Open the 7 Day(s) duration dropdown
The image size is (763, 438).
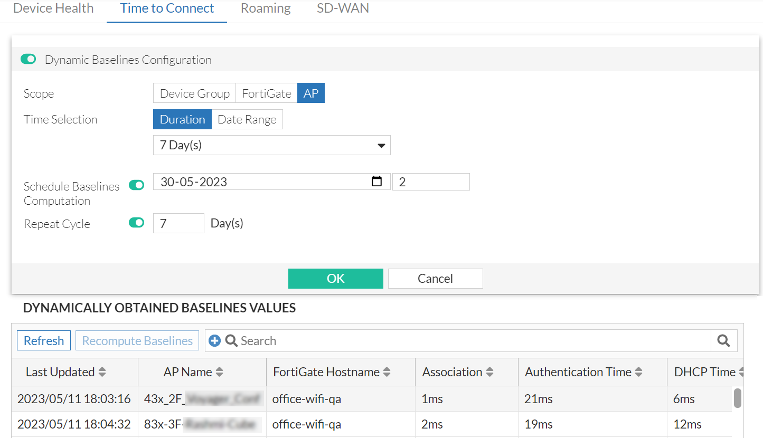272,145
